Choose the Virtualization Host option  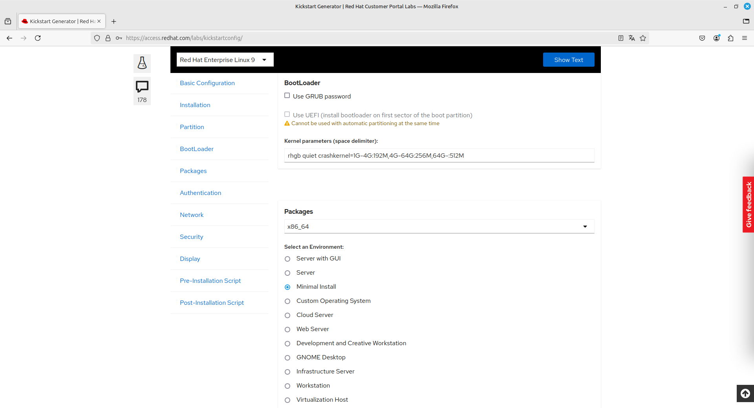click(x=287, y=400)
